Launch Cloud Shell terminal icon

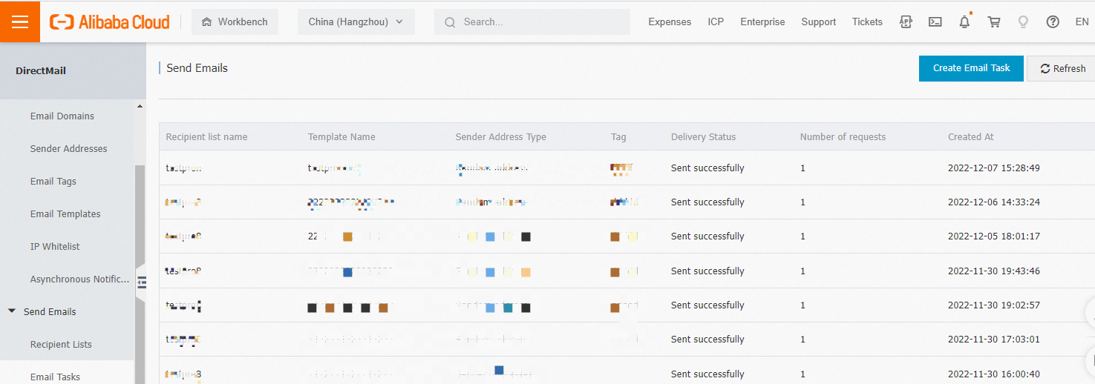[935, 22]
